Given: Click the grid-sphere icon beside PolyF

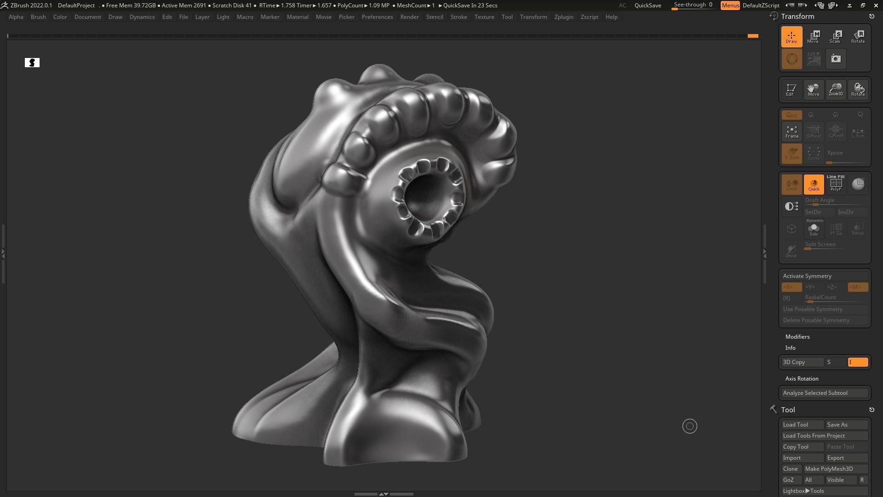Looking at the screenshot, I should [858, 184].
